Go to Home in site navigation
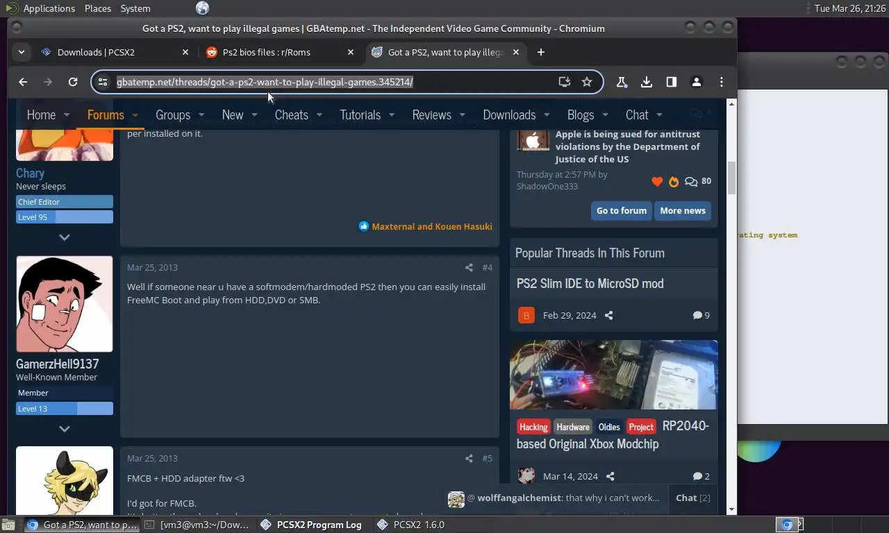 (x=41, y=115)
